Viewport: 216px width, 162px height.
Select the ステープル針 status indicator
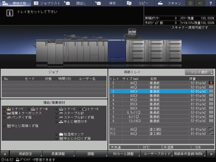pyautogui.click(x=56, y=113)
